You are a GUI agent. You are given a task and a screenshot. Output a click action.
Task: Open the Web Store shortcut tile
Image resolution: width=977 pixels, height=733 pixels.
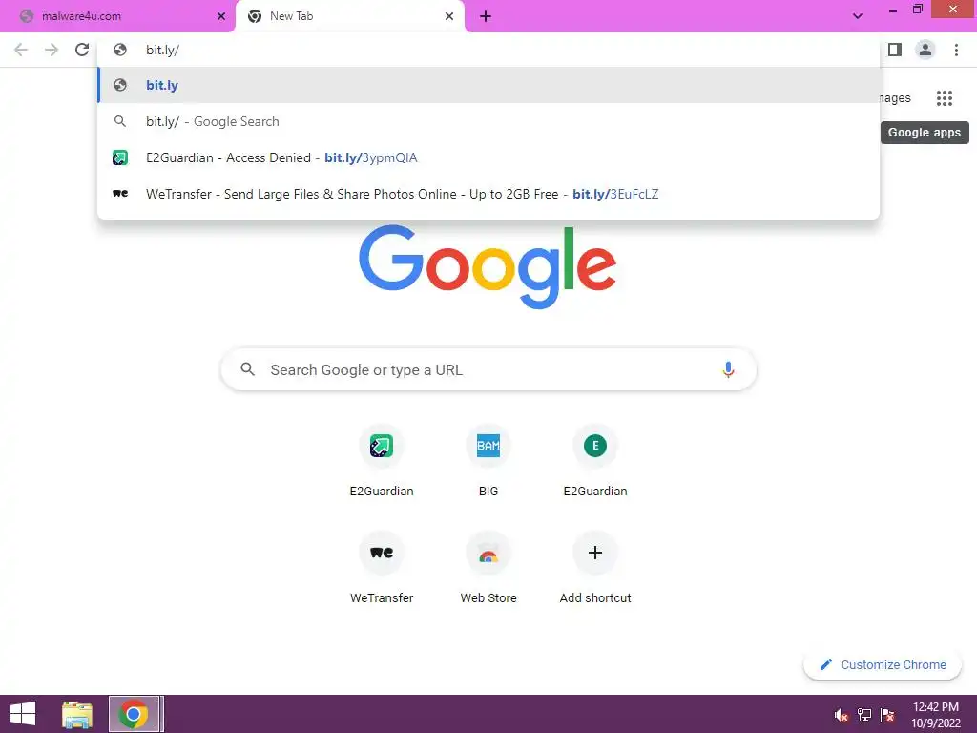click(x=488, y=569)
